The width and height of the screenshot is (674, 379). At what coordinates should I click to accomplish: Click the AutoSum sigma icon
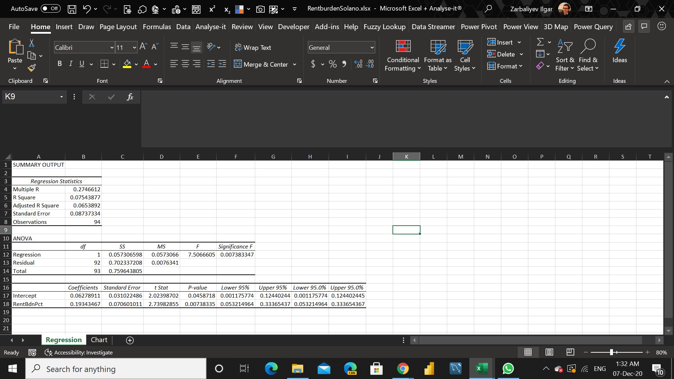pos(540,42)
